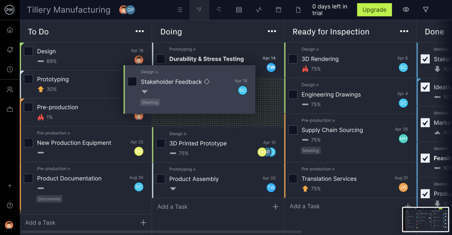Click MH assignee on Supply Chain Sourcing
Screen dimensions: 452x235
[403, 139]
